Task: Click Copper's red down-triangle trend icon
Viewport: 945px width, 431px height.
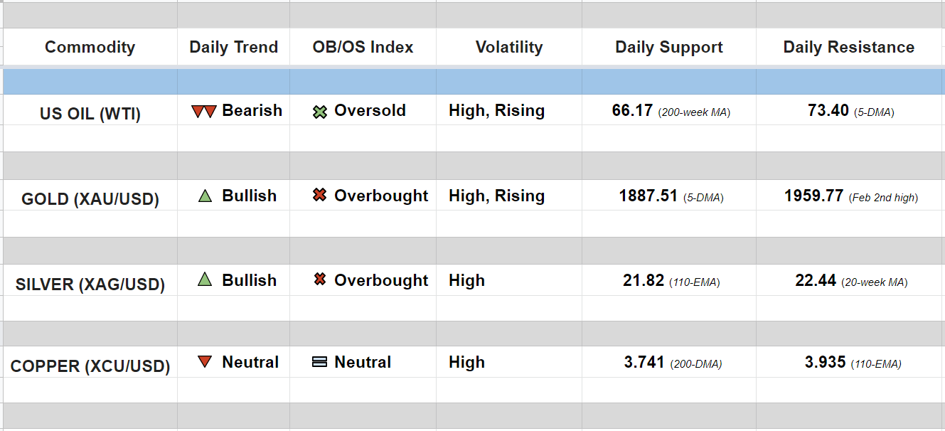Action: pos(205,362)
